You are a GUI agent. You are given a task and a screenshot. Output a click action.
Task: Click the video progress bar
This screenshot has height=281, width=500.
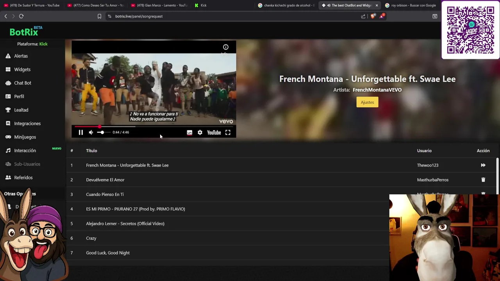pyautogui.click(x=154, y=126)
